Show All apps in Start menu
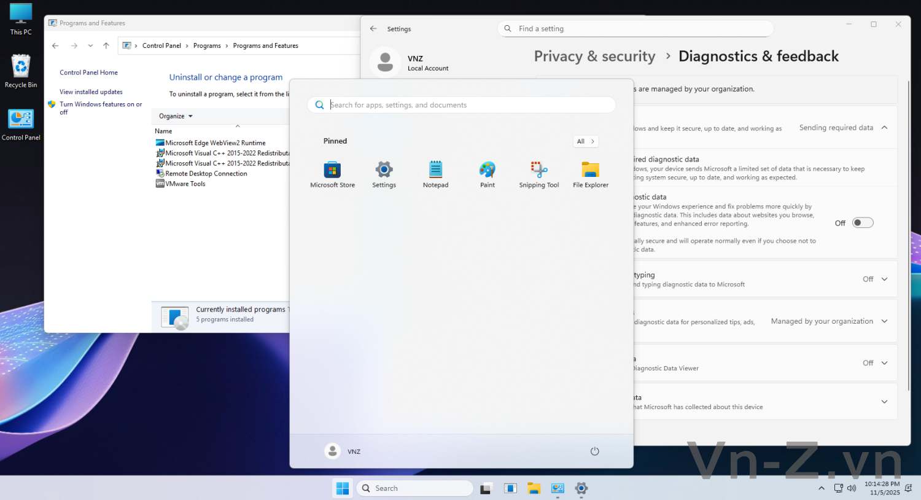 tap(585, 141)
